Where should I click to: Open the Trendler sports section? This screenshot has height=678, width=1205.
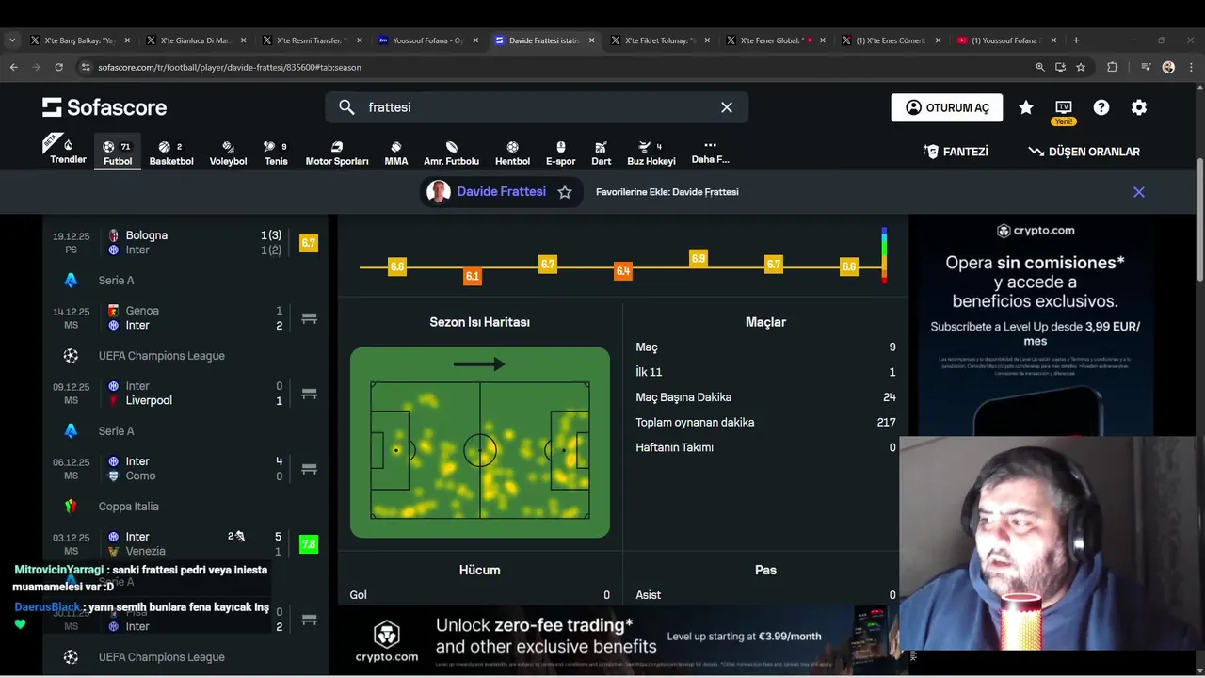pos(68,151)
